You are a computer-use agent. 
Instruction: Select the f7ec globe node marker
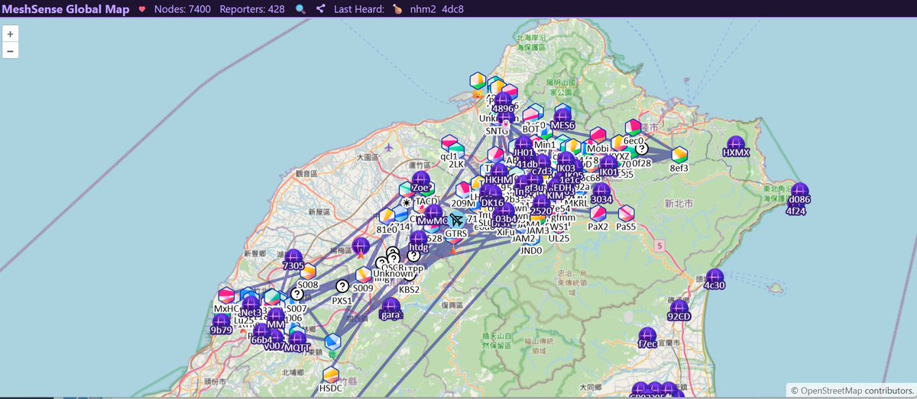647,335
